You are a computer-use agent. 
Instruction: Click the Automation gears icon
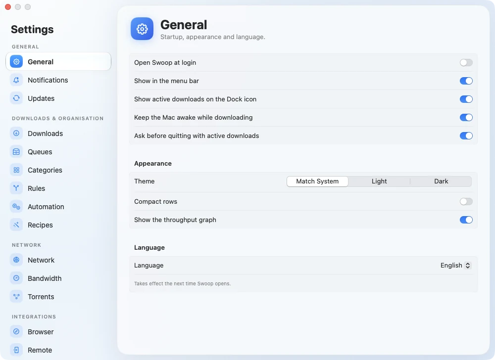coord(16,207)
